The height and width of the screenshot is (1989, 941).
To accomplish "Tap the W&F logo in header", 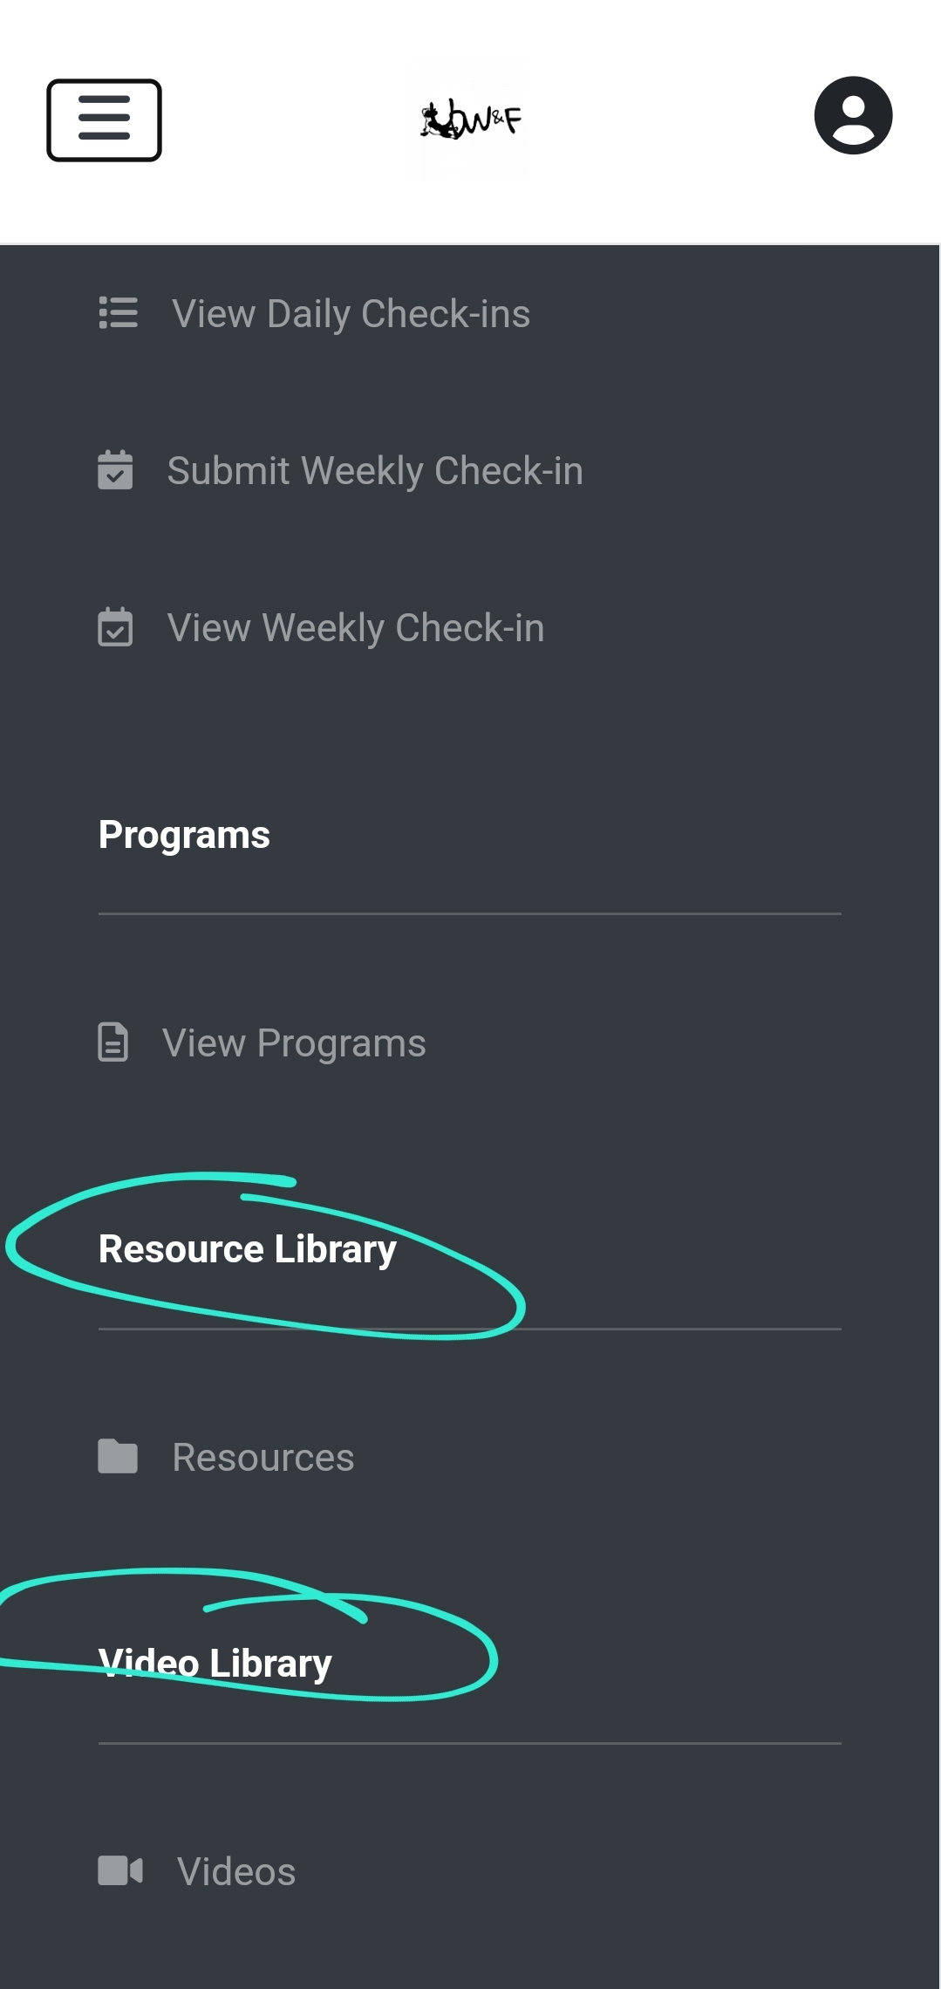I will pos(470,120).
